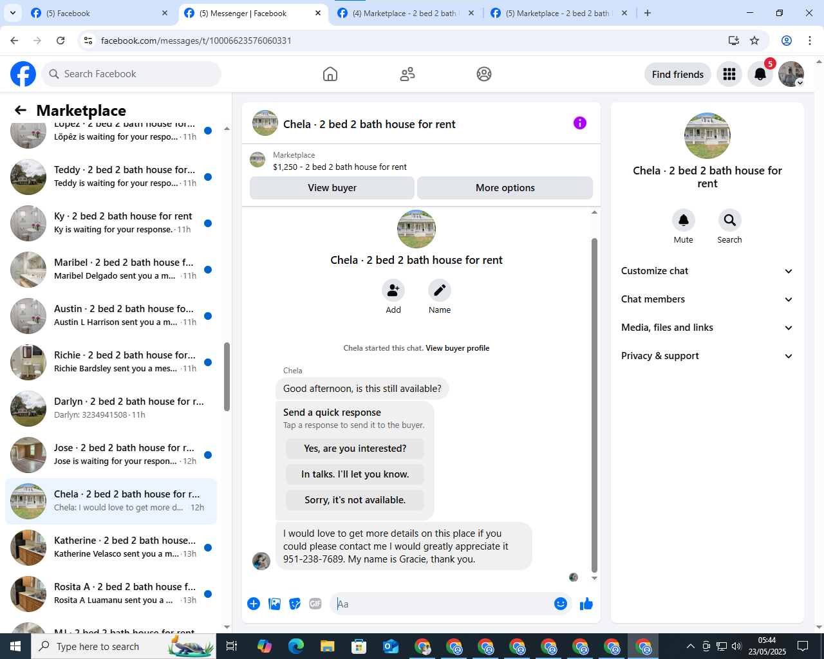Open the emoji picker icon

561,604
